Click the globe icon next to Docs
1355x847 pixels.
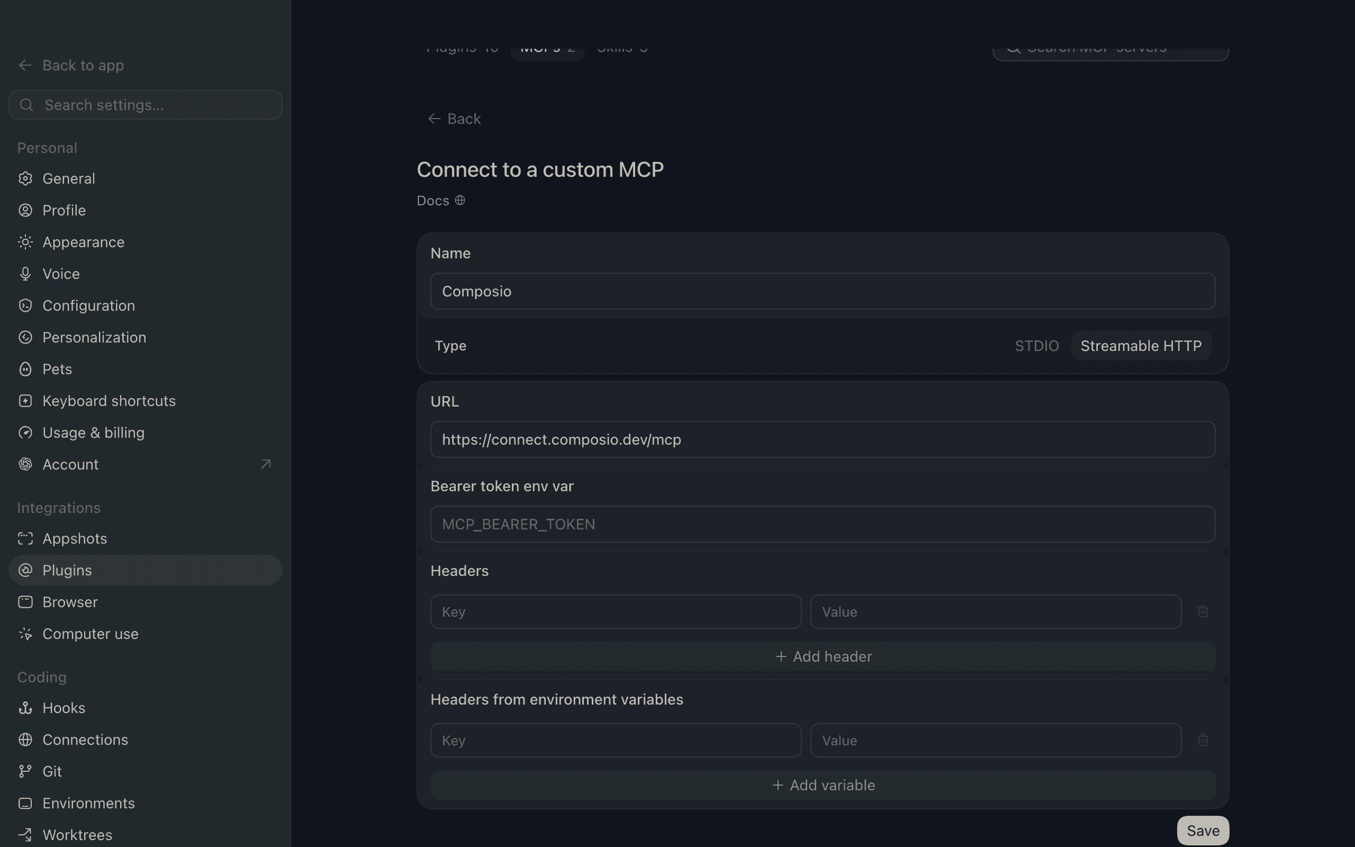pos(459,201)
